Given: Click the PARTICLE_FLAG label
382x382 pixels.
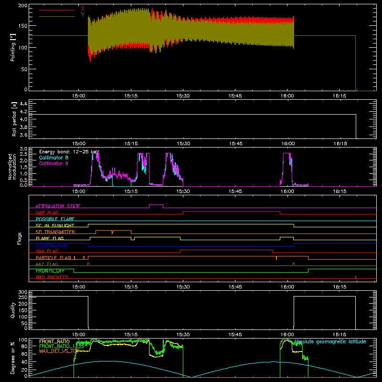Looking at the screenshot, I should (53, 258).
